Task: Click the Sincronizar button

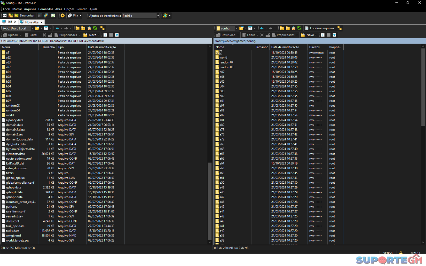Action: click(x=24, y=16)
